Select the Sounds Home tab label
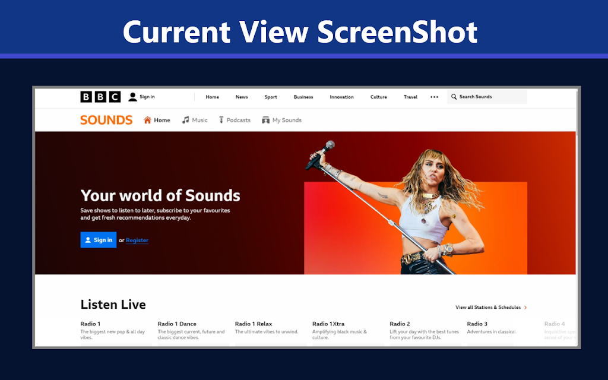608x380 pixels. coord(161,120)
